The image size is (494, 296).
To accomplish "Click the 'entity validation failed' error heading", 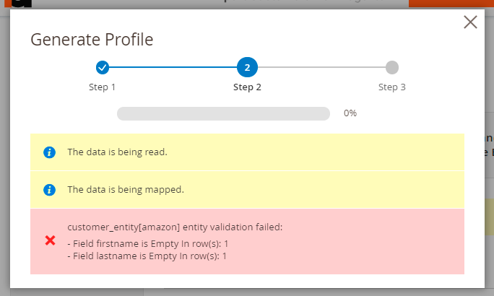I will tap(174, 227).
